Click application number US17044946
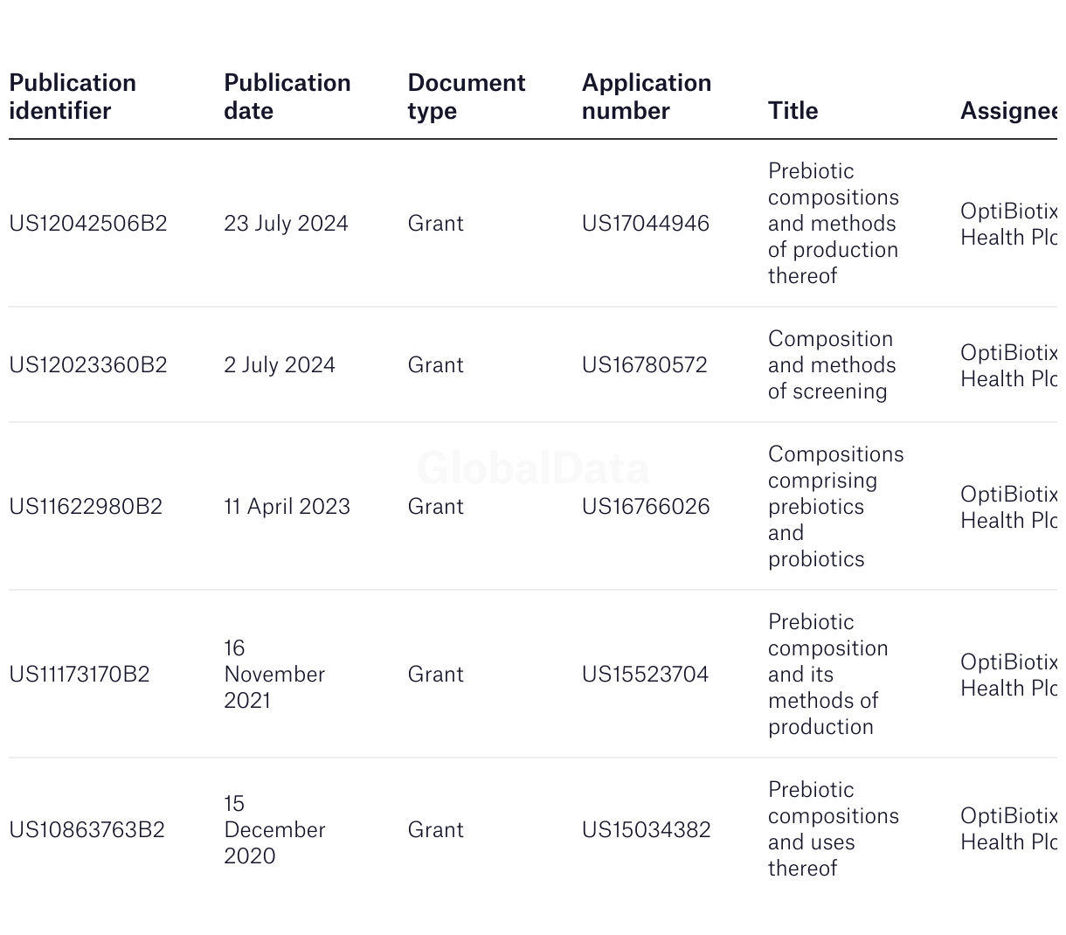 (x=646, y=224)
